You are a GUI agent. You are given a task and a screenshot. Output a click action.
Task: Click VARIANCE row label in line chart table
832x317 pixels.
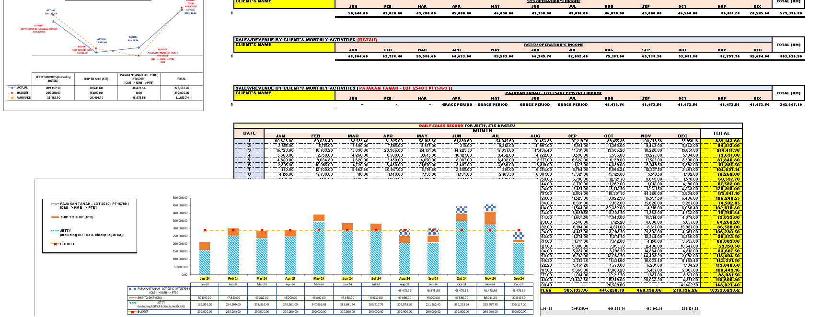click(x=24, y=97)
